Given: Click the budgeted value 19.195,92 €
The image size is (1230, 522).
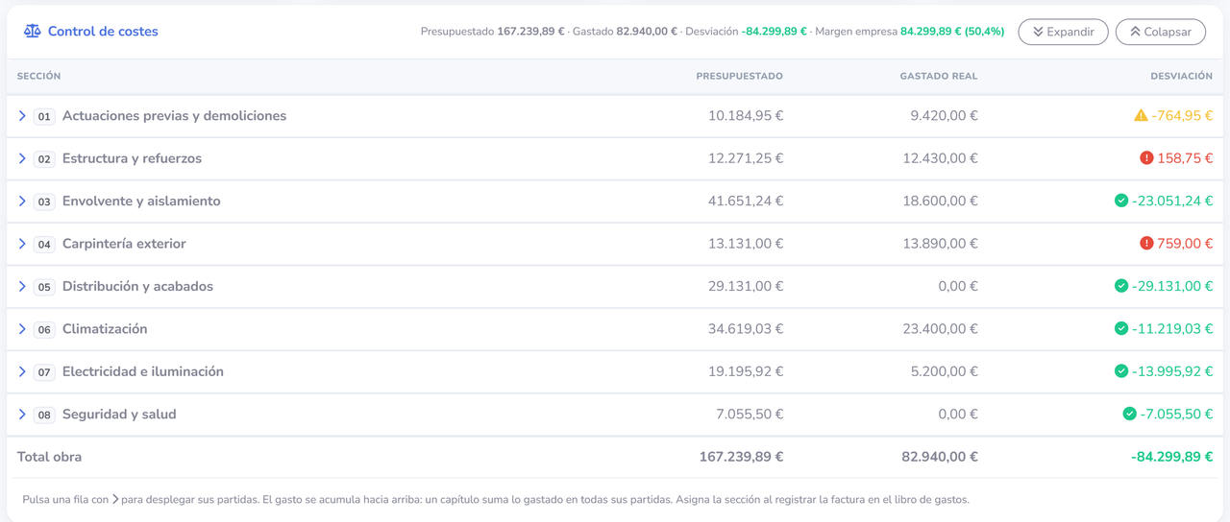Looking at the screenshot, I should tap(746, 371).
